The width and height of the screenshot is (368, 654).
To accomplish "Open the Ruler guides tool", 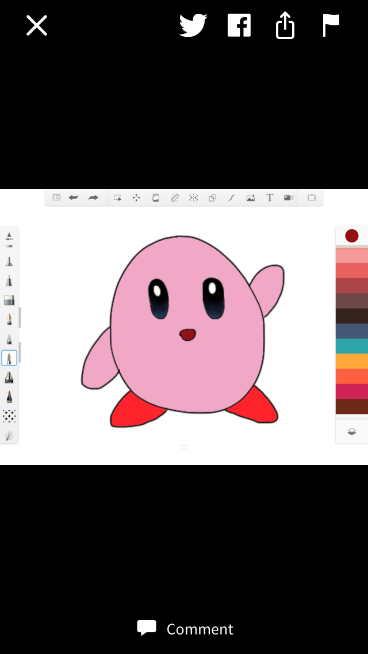I will (x=175, y=197).
